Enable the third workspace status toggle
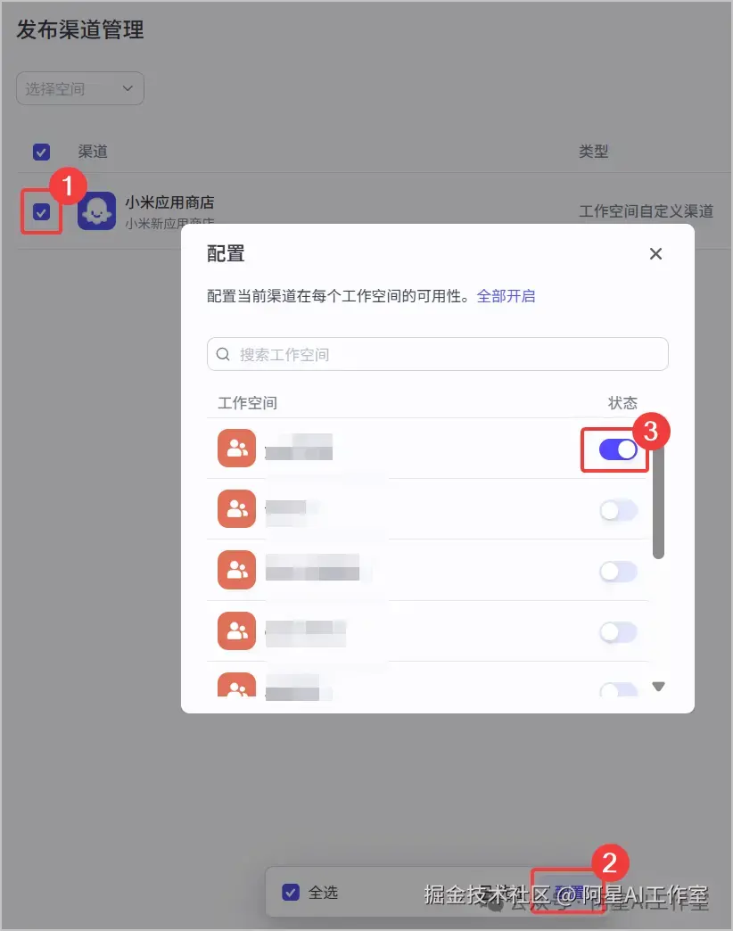Viewport: 733px width, 931px height. point(619,572)
